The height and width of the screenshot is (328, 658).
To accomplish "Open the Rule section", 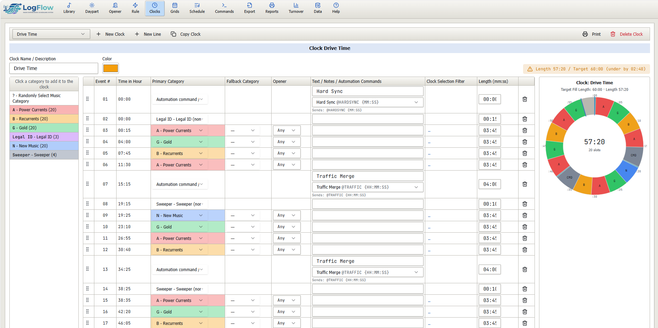I will click(135, 8).
